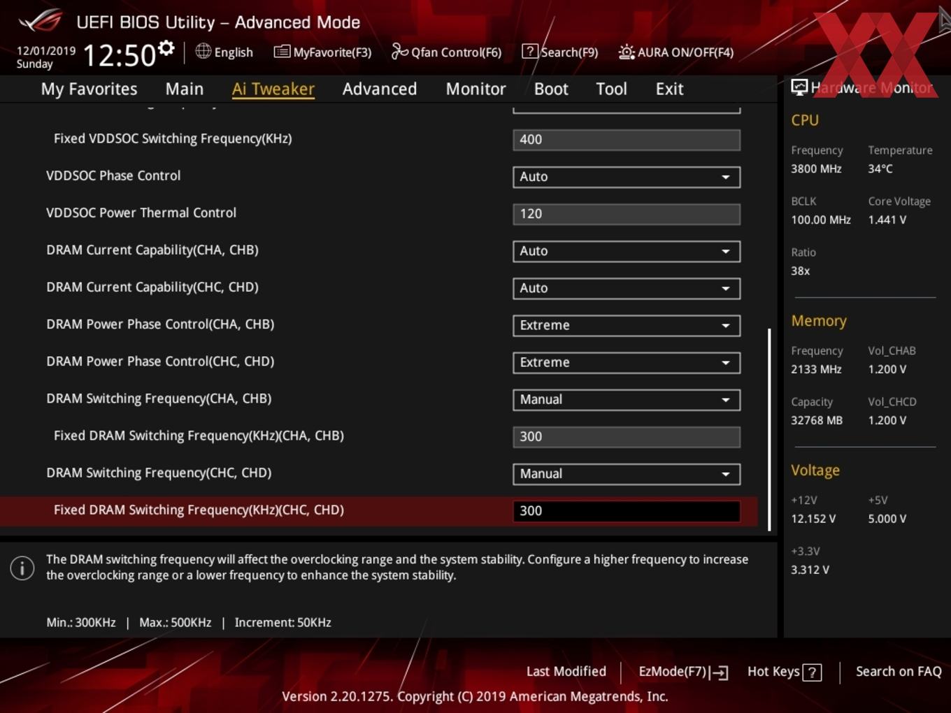
Task: Select DRAM Power Phase Control(CHC, CHD) label
Action: point(160,361)
